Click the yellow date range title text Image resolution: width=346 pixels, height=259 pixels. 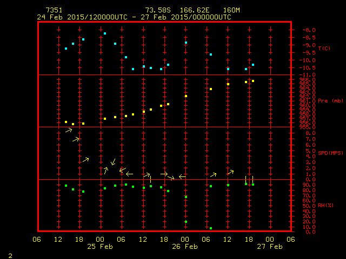click(134, 17)
